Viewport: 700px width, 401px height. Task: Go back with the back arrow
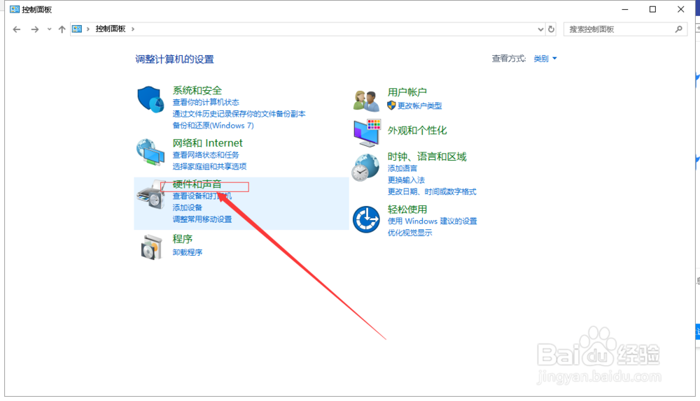point(17,29)
